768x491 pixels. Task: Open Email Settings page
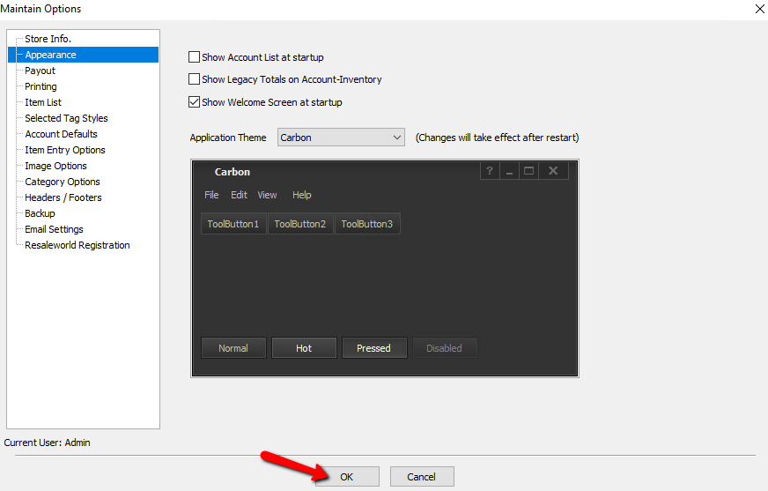(54, 229)
